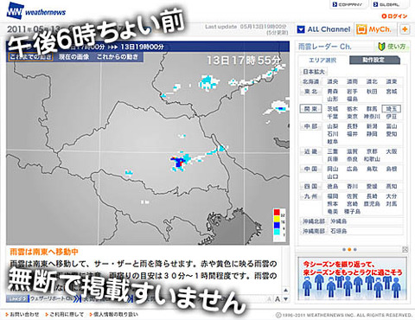Select the 北海道 region button
The image size is (415, 320).
pos(310,82)
